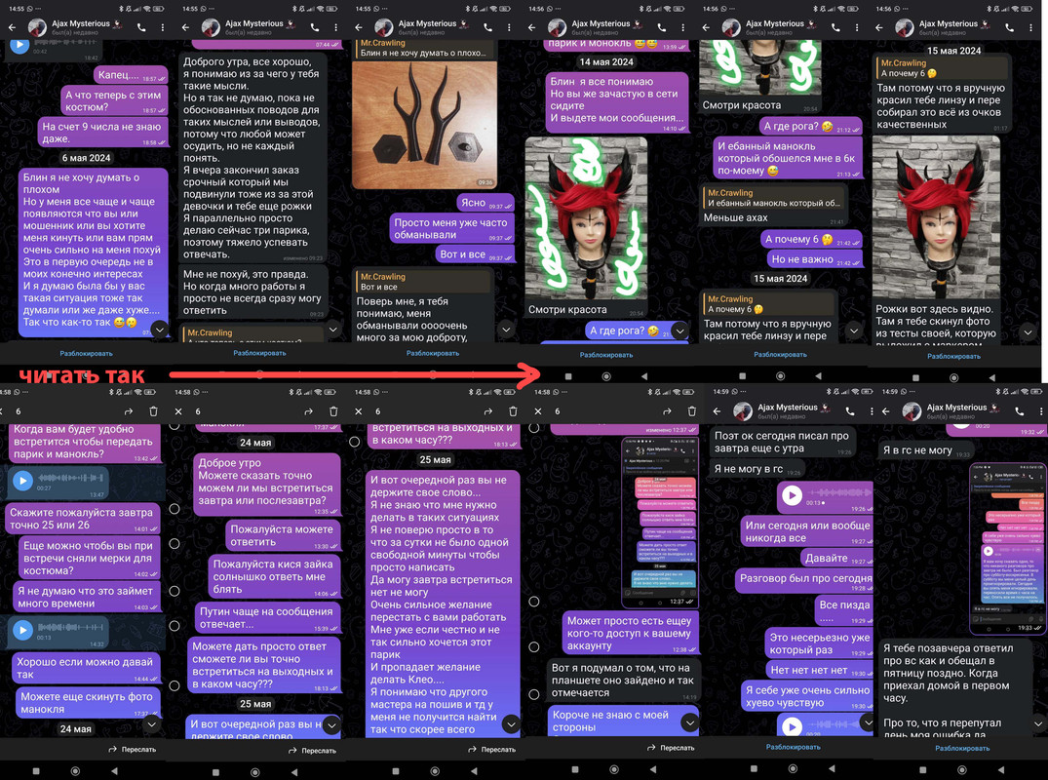Screen dimensions: 1048x780
Task: Play voice message above 'Скажите пожалуйста завтра'
Action: [x=22, y=480]
